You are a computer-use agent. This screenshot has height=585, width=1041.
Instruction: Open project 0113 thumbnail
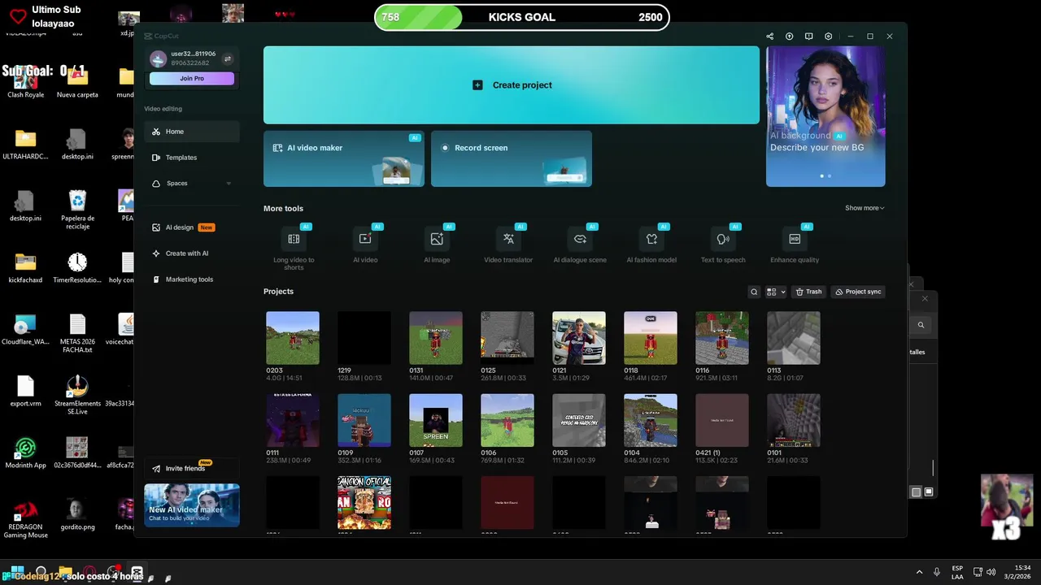pos(794,338)
